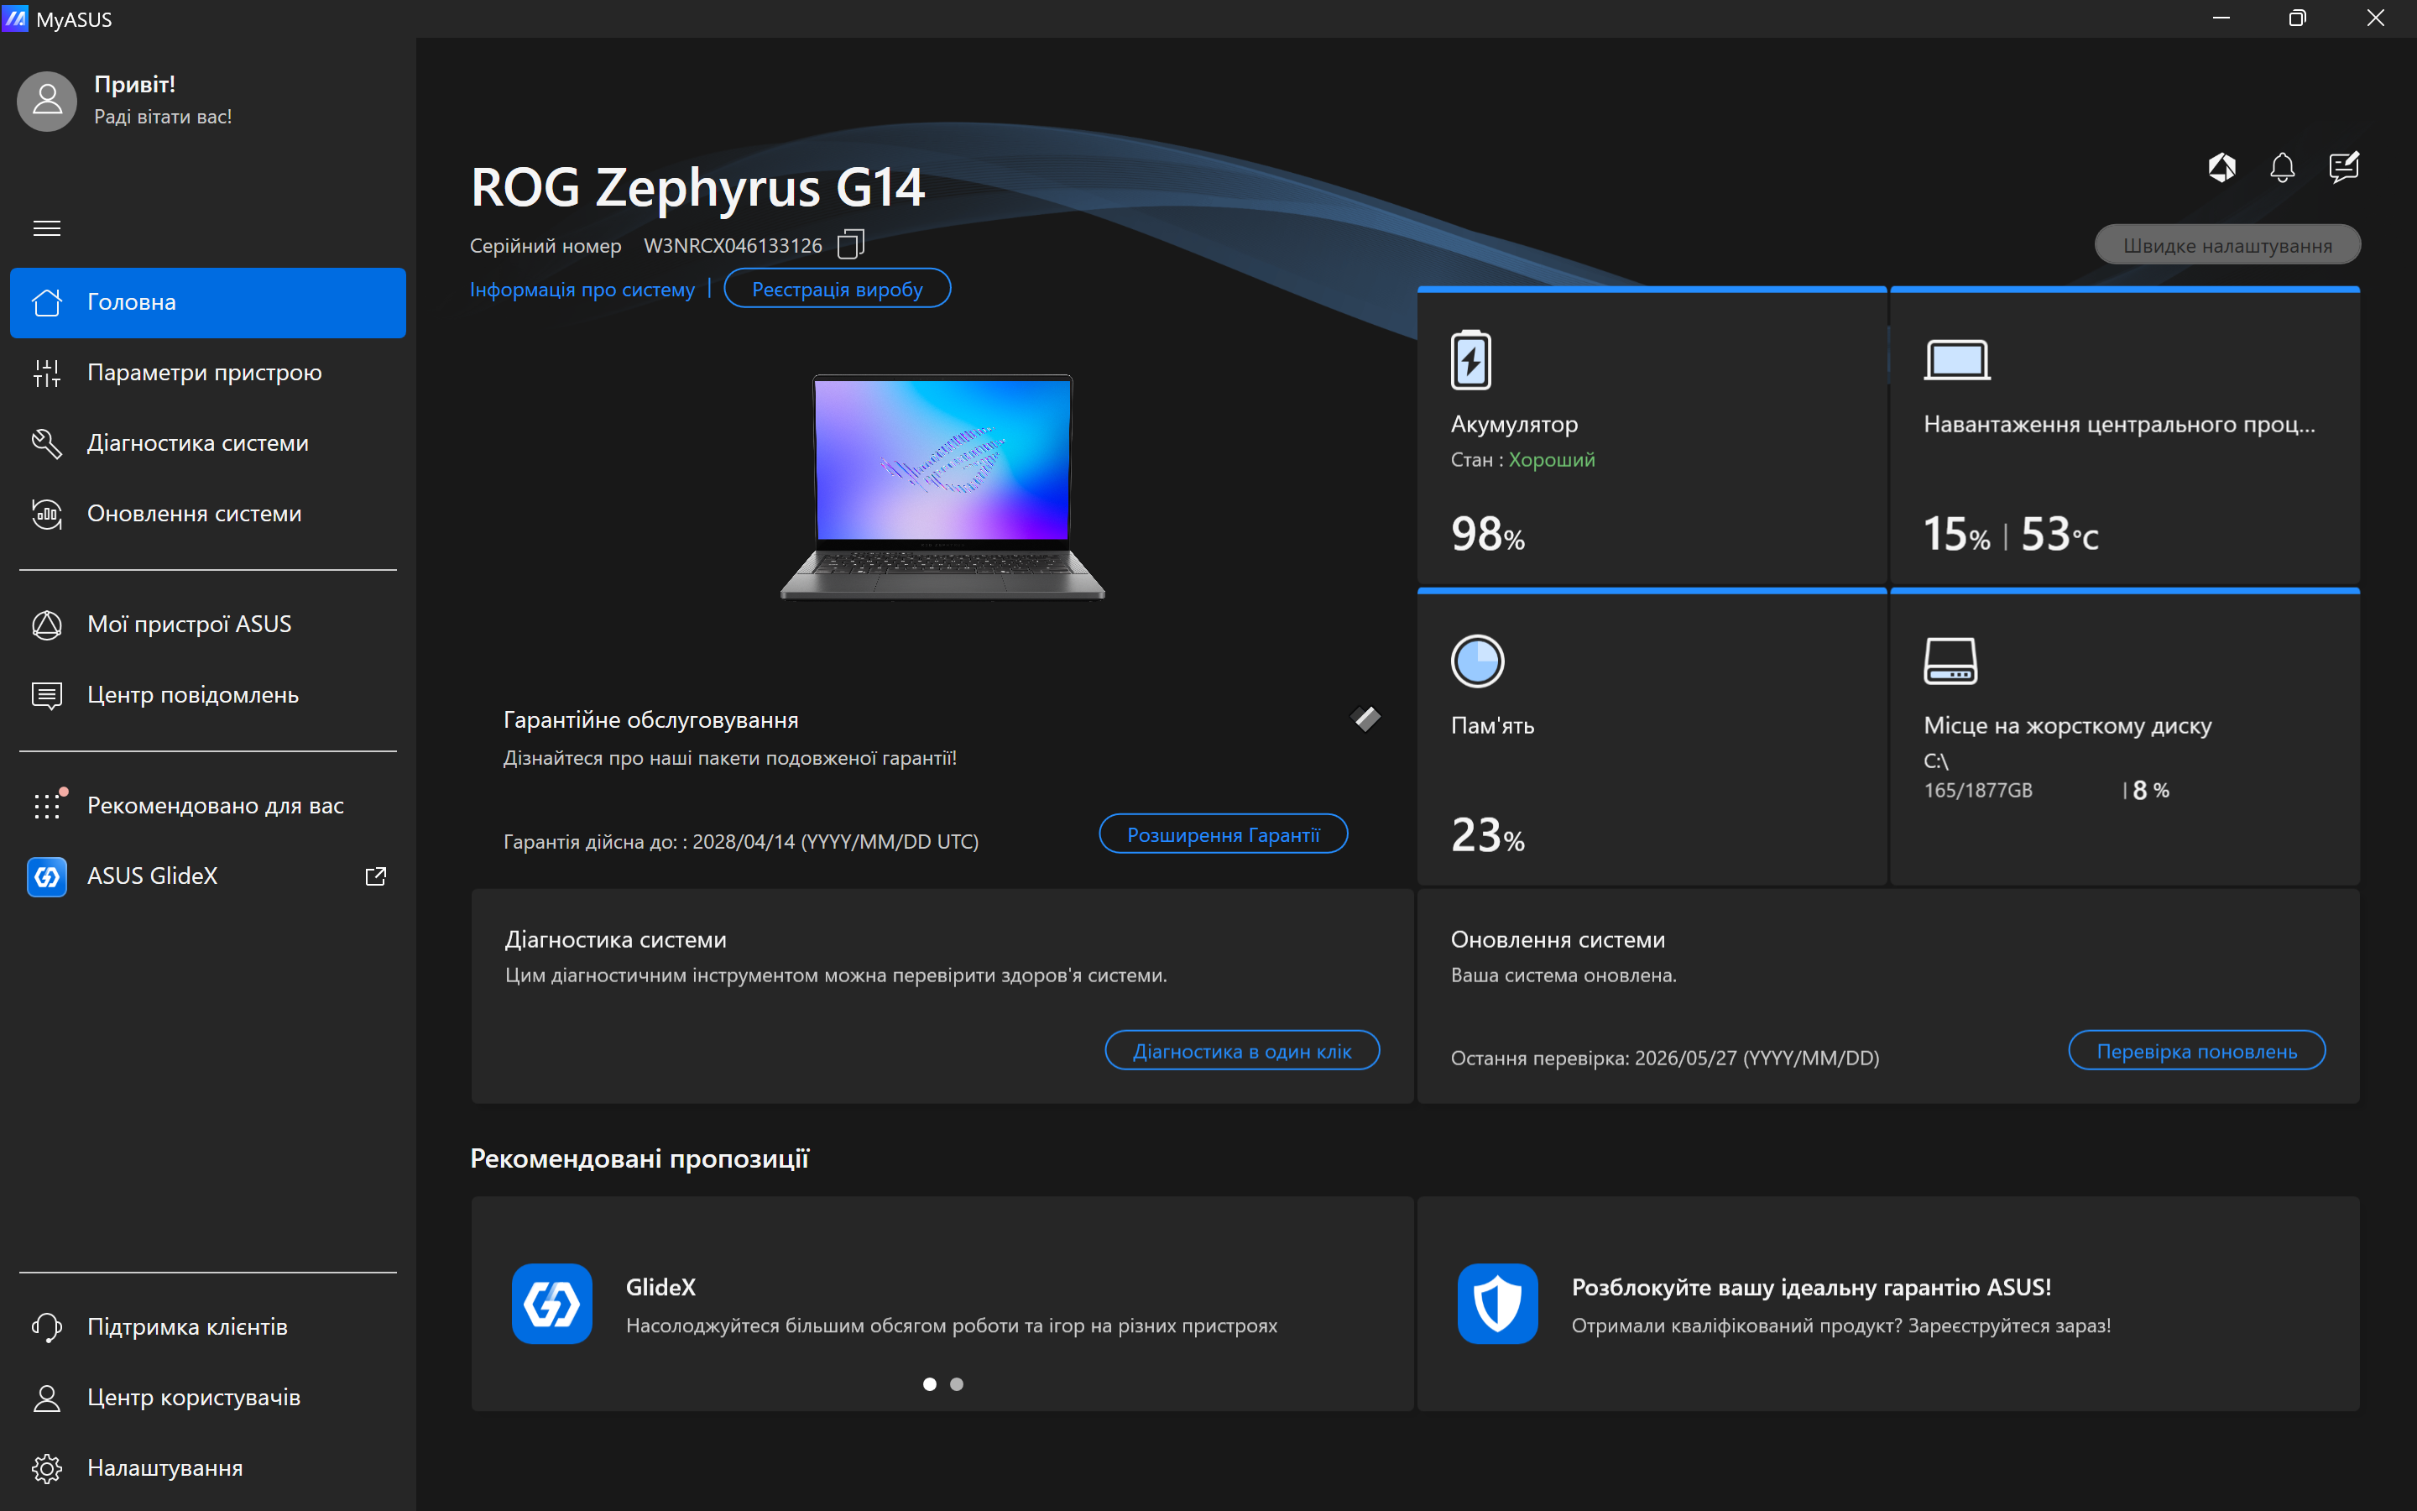Image resolution: width=2417 pixels, height=1511 pixels.
Task: Click the 165/1877GB disk usage value
Action: point(1977,791)
